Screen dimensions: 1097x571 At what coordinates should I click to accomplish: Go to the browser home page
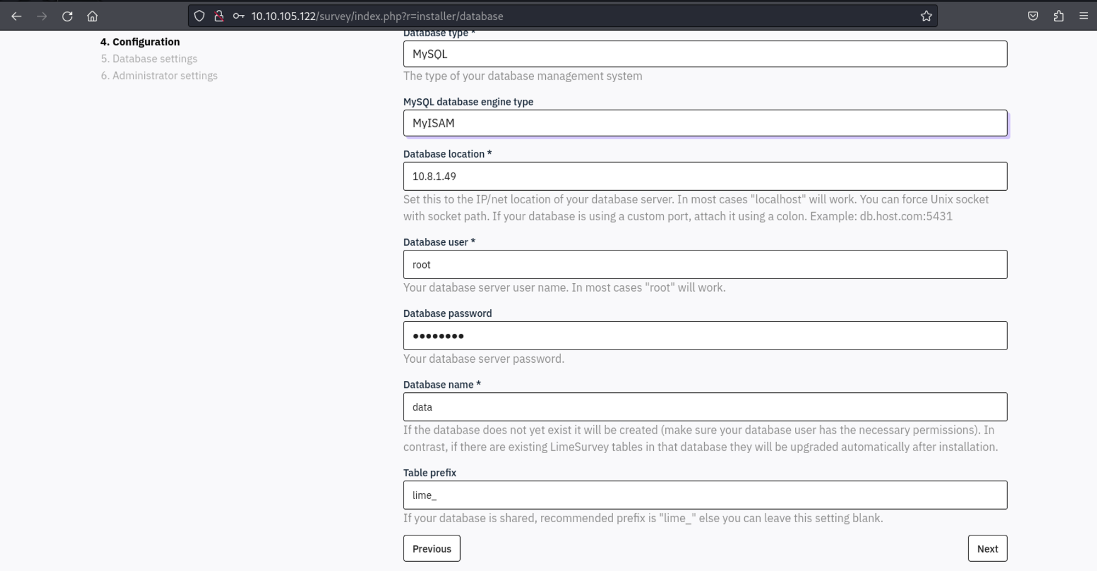coord(92,16)
